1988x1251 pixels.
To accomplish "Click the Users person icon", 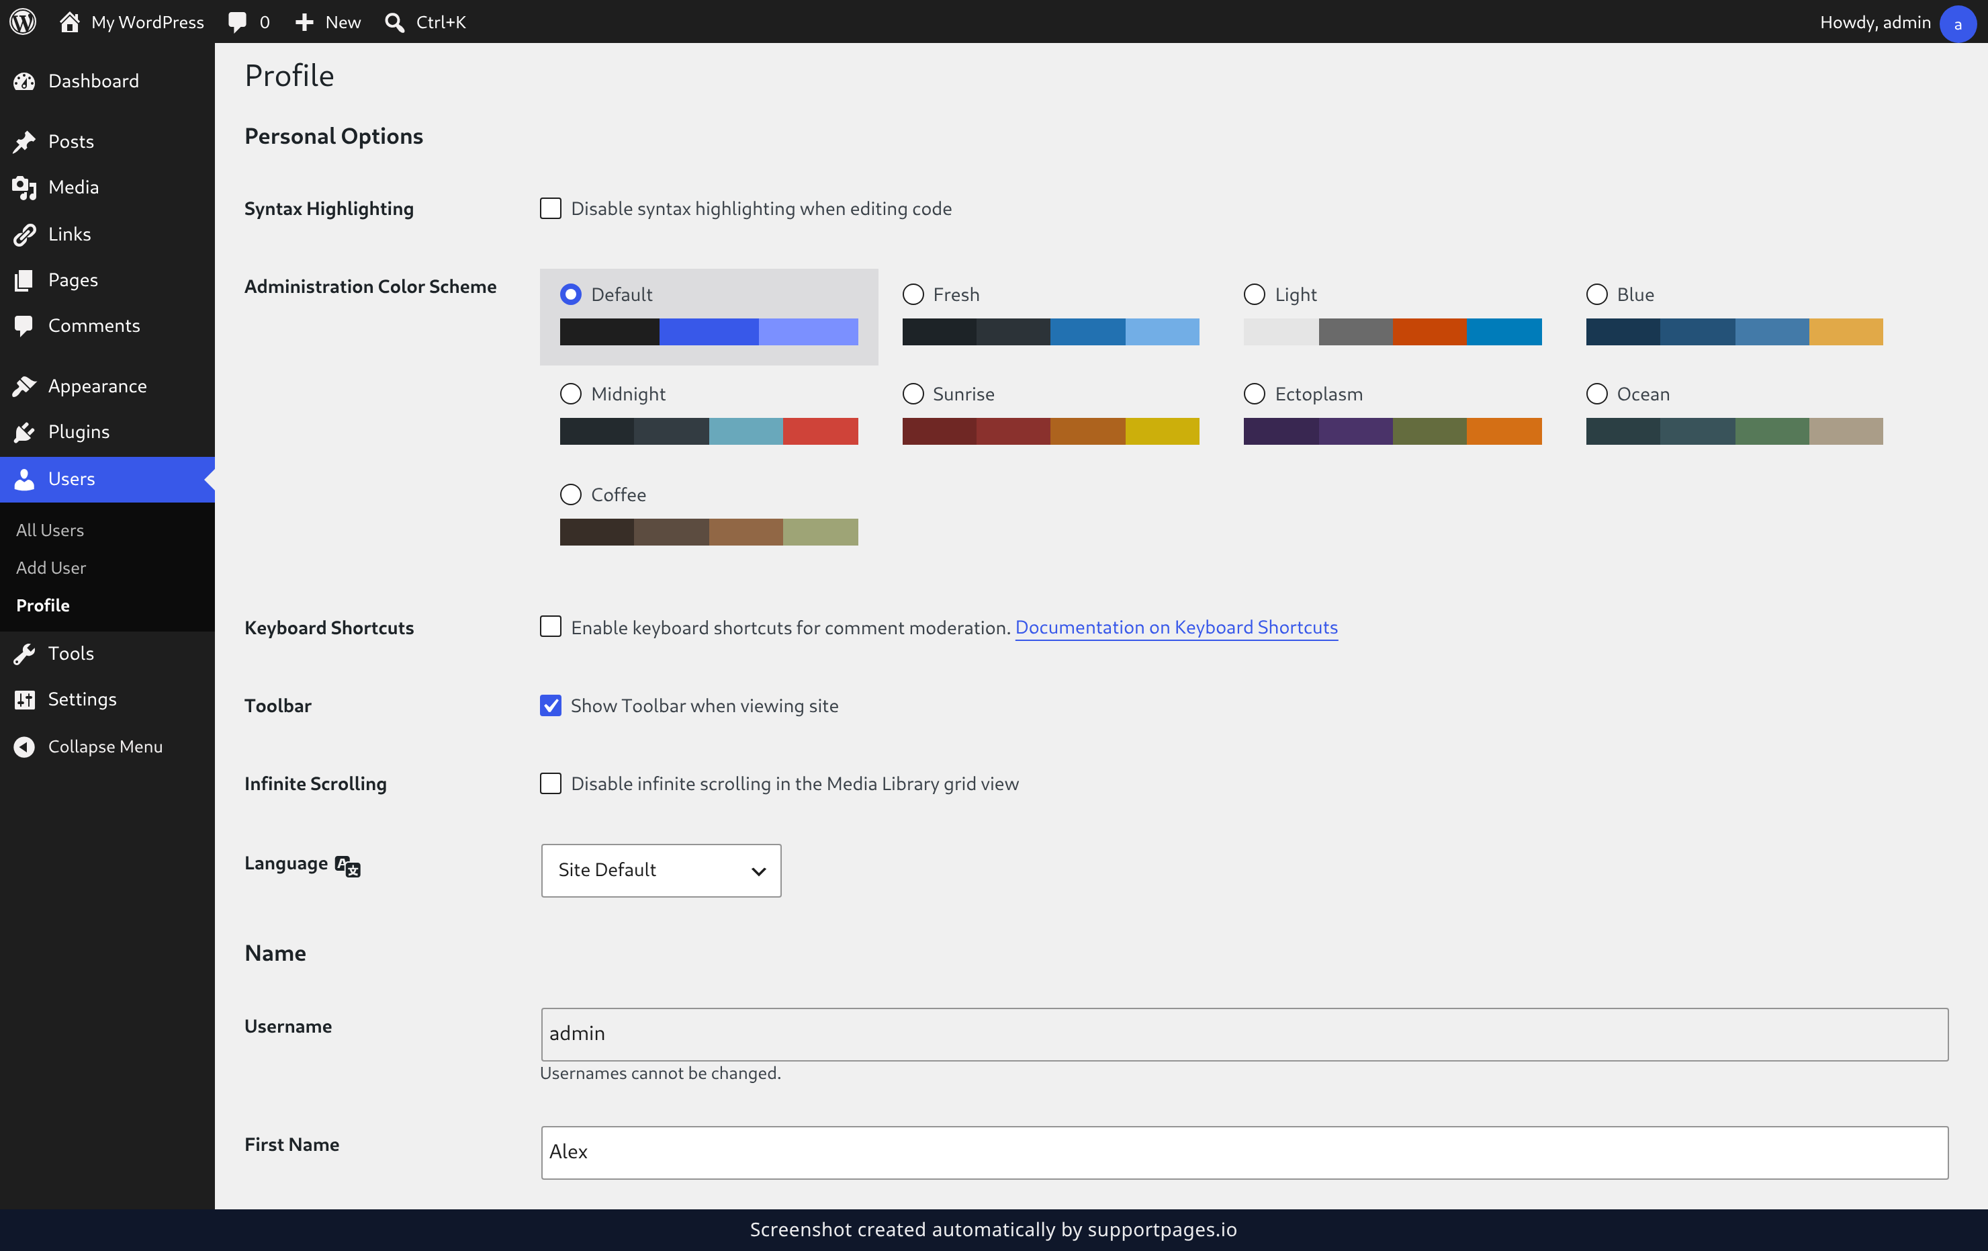I will click(x=25, y=479).
